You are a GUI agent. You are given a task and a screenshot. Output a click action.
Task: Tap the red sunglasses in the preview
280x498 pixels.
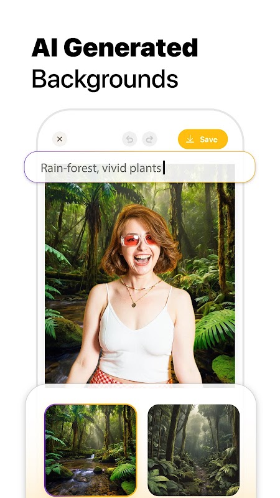pyautogui.click(x=139, y=240)
